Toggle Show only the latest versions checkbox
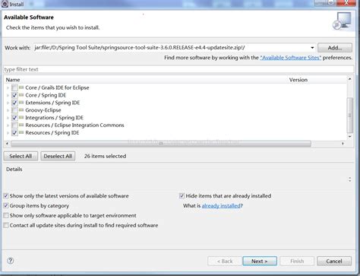 pyautogui.click(x=6, y=195)
